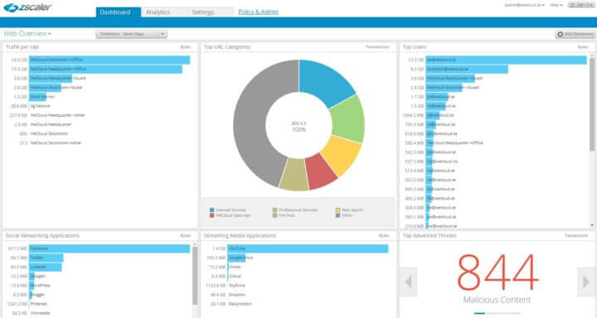Show the next Advanced Threat with right arrow

pos(586,282)
